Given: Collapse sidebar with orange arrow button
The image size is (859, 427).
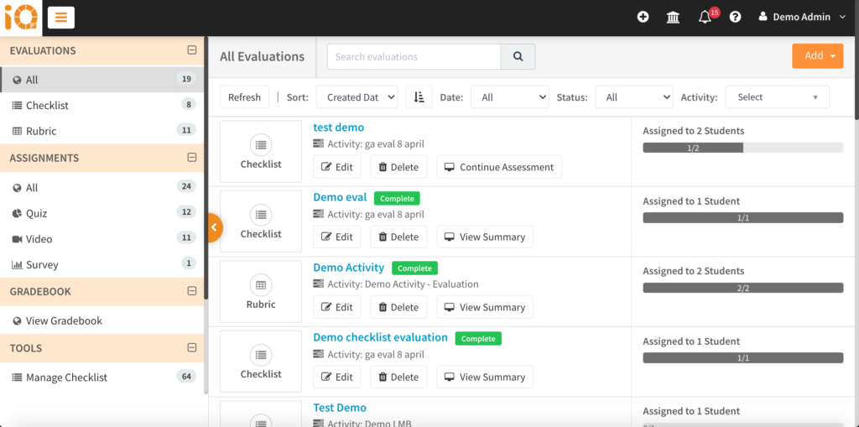Looking at the screenshot, I should tap(214, 227).
